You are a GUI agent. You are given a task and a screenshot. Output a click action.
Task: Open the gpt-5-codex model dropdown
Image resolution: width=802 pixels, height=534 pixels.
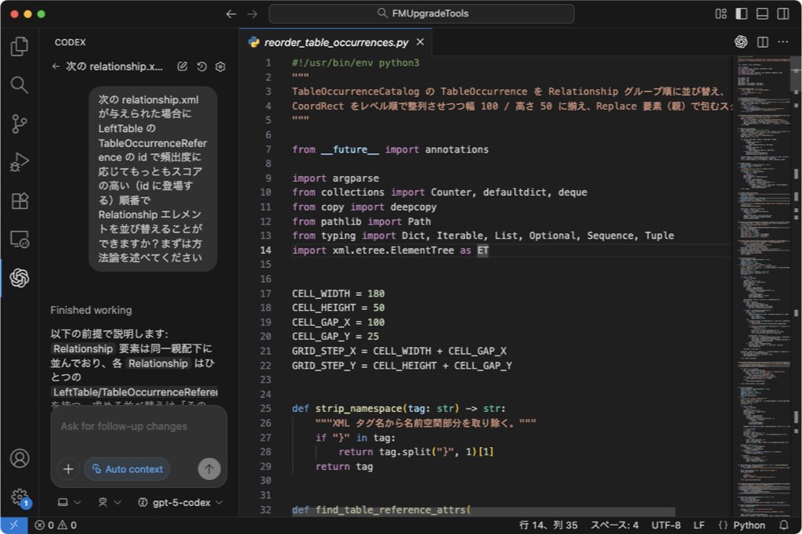point(180,503)
